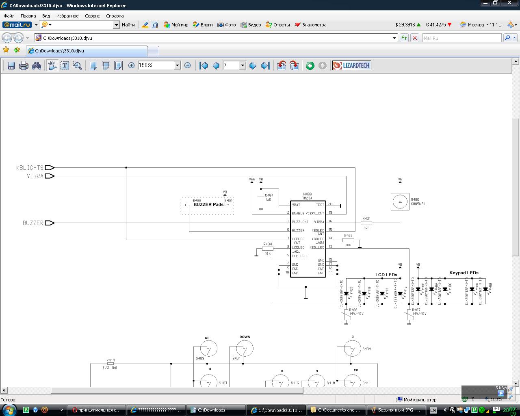The width and height of the screenshot is (520, 416).
Task: Click the green back navigation arrow
Action: coord(310,65)
